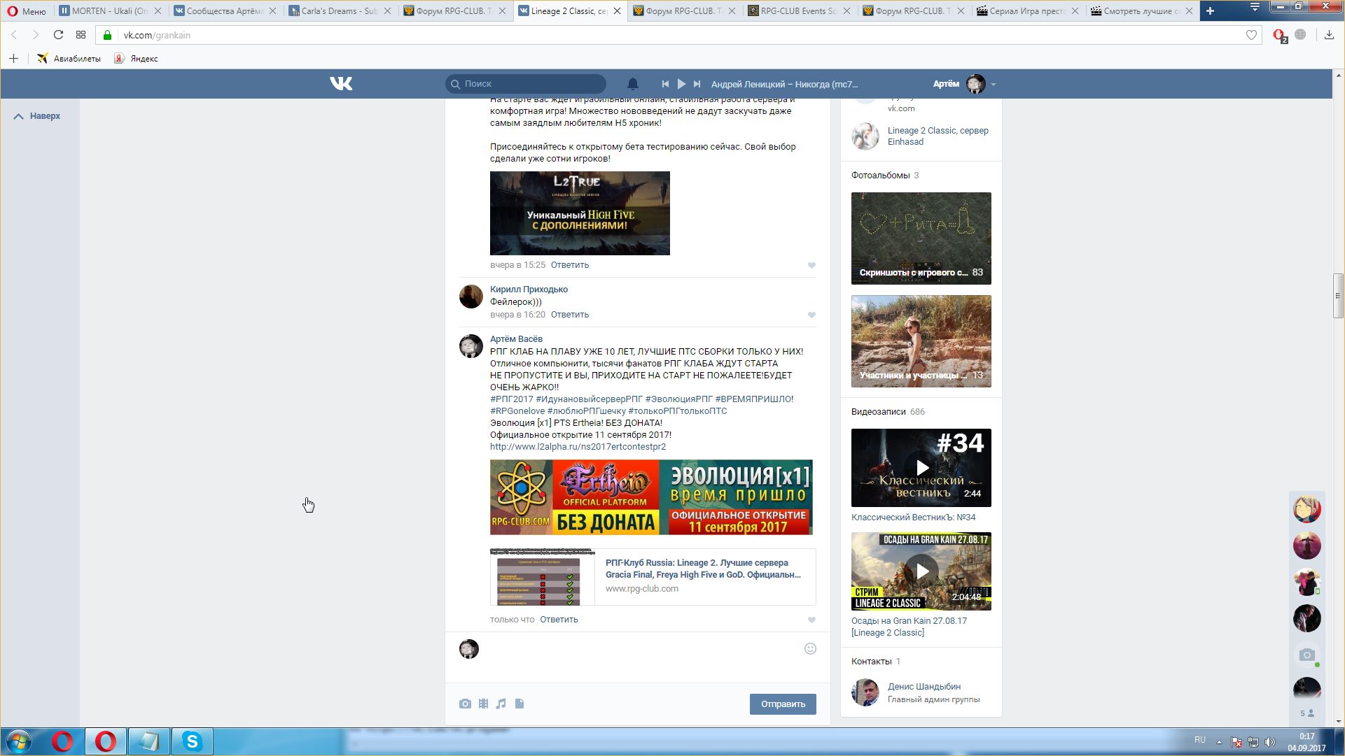Like the comment posted только что
The image size is (1345, 756).
point(811,620)
